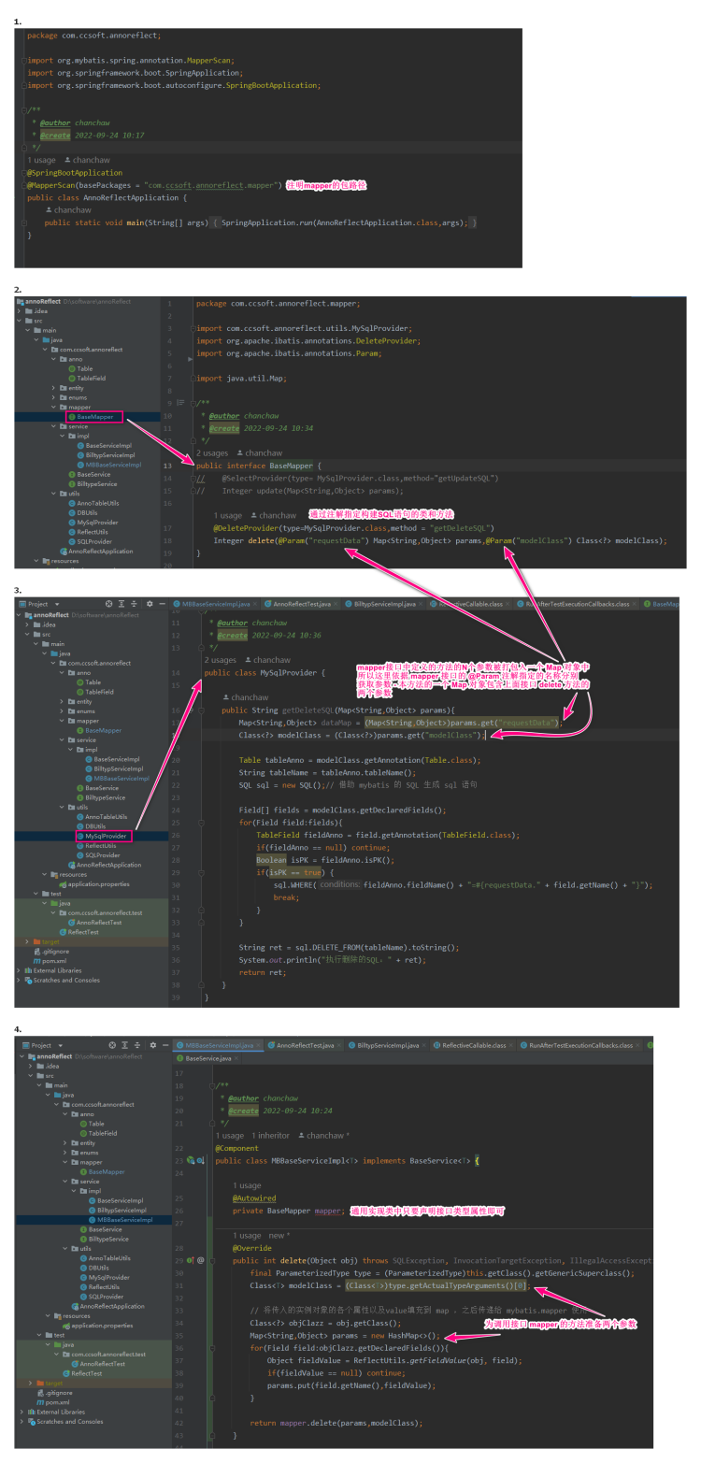Click Select Opened File icon in screenshot 3
The width and height of the screenshot is (701, 1463).
[x=108, y=603]
